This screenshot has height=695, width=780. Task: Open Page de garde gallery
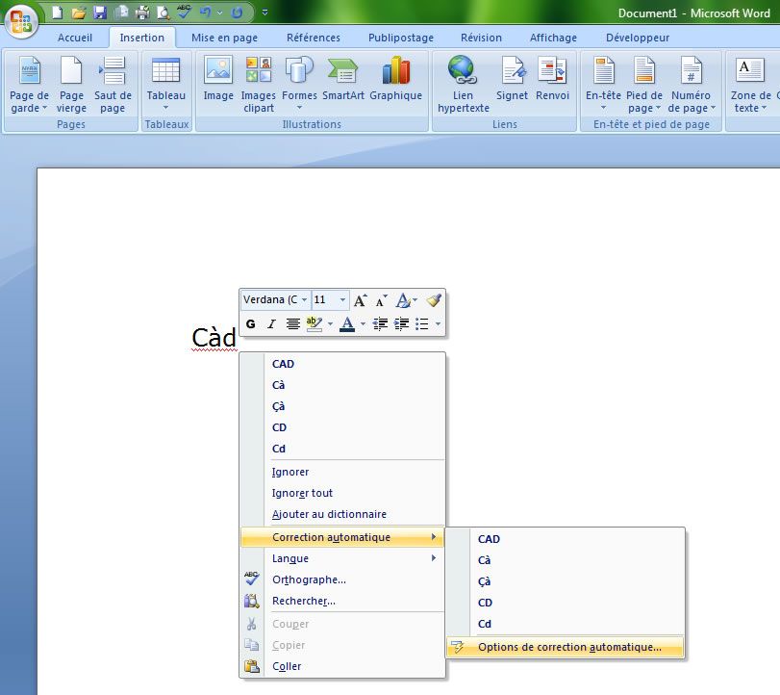tap(29, 85)
